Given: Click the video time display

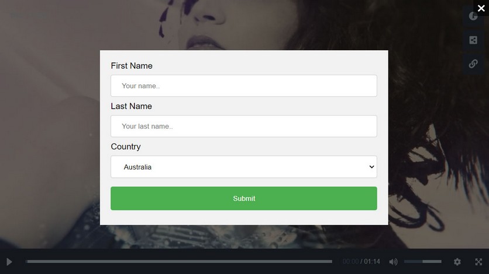Looking at the screenshot, I should (x=361, y=262).
